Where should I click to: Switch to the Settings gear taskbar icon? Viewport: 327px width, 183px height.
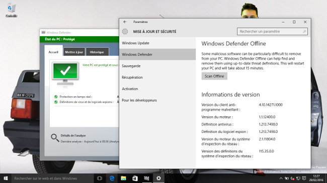click(x=158, y=178)
